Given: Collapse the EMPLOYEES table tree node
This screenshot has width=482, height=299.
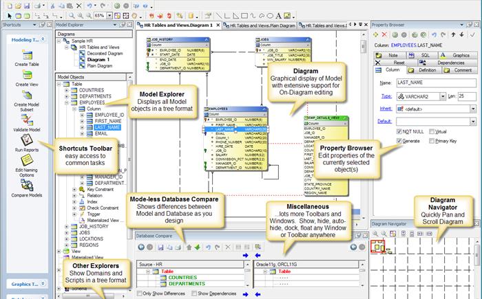Looking at the screenshot, I should 67,102.
